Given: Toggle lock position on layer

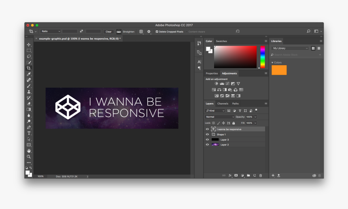Looking at the screenshot, I should [x=223, y=123].
